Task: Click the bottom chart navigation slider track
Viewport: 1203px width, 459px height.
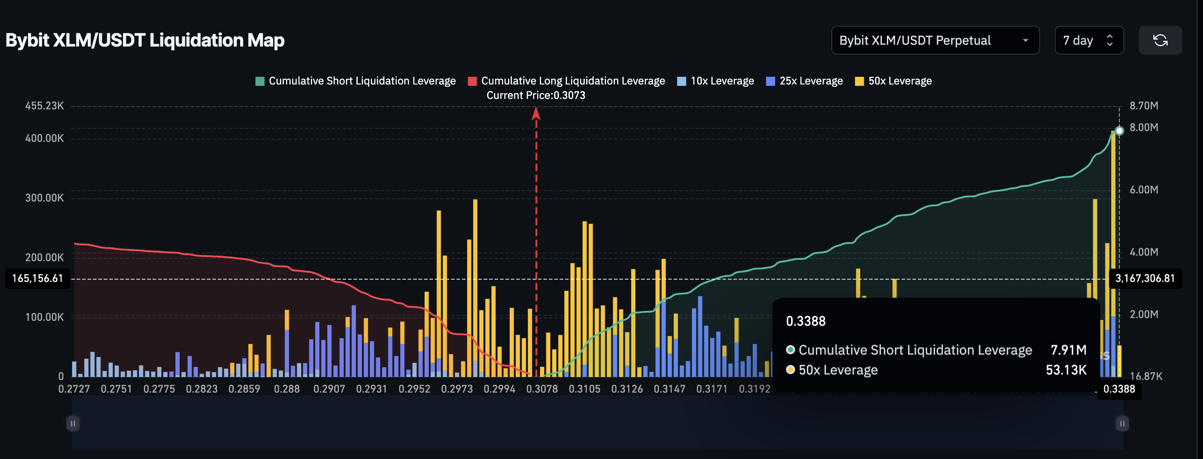Action: click(x=598, y=424)
